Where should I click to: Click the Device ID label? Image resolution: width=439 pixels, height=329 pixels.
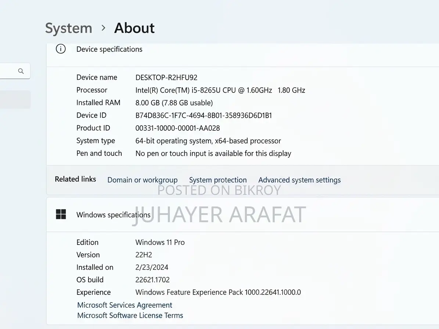[91, 115]
